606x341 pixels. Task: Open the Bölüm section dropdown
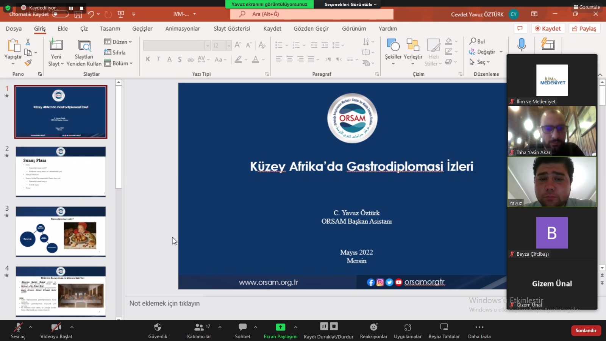(x=118, y=63)
